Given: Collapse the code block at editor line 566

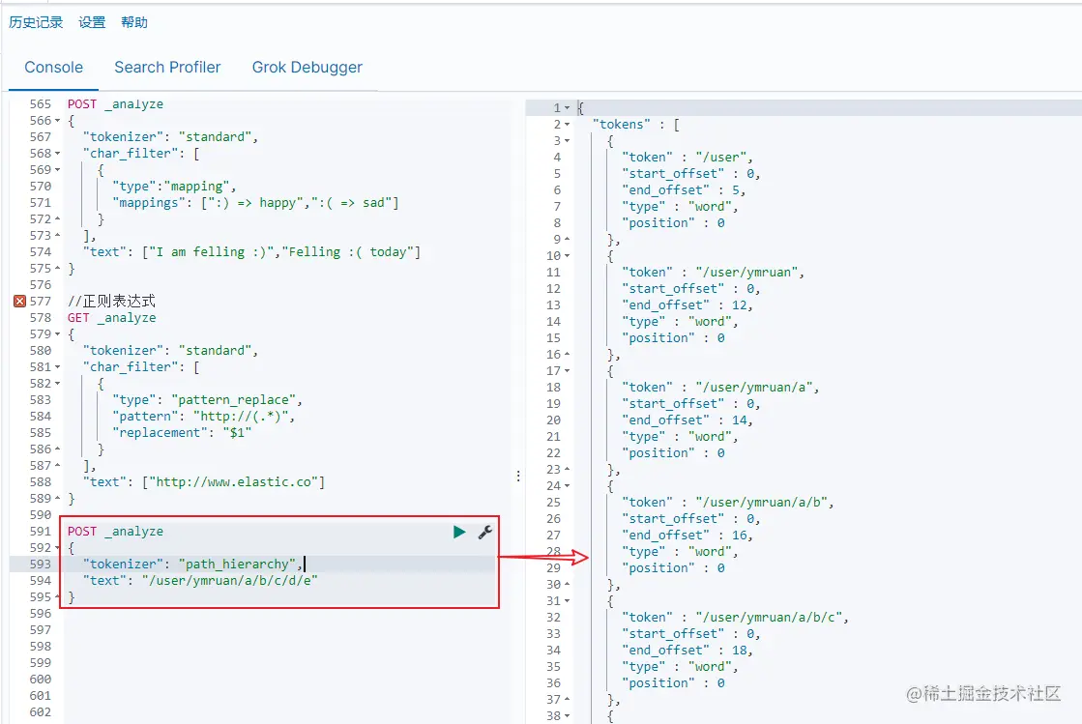Looking at the screenshot, I should [x=57, y=121].
